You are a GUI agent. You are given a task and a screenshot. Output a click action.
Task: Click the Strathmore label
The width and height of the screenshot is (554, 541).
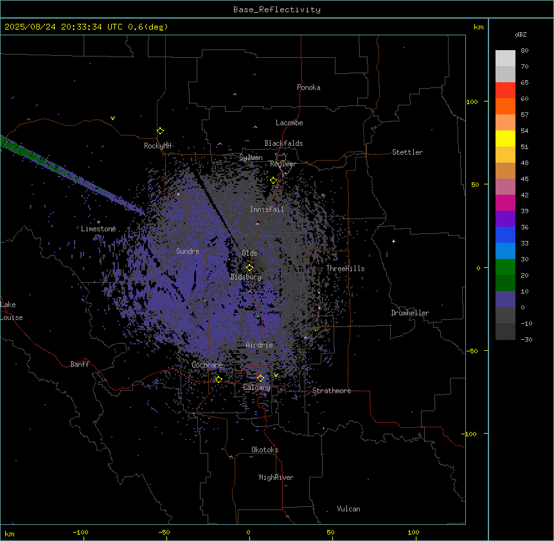[332, 391]
